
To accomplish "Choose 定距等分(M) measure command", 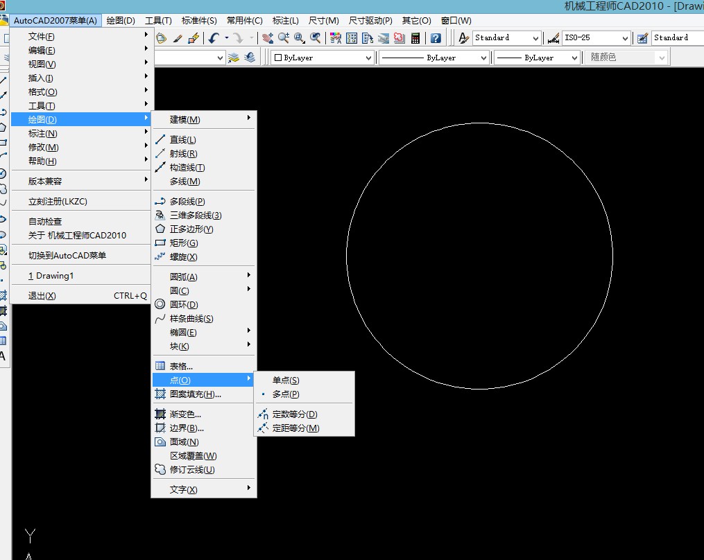I will [304, 428].
